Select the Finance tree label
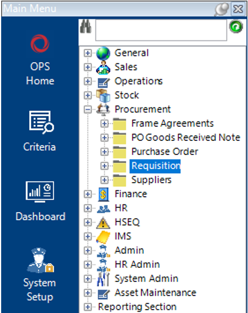This screenshot has height=313, width=248. 131,194
